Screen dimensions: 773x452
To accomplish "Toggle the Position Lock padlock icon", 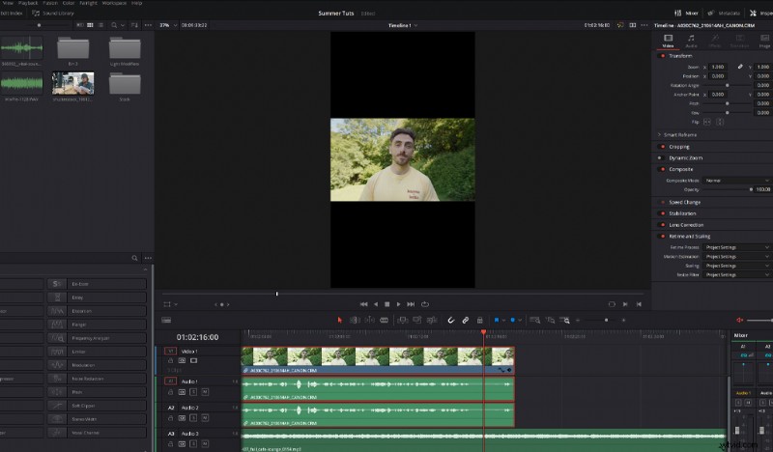I will [x=479, y=320].
